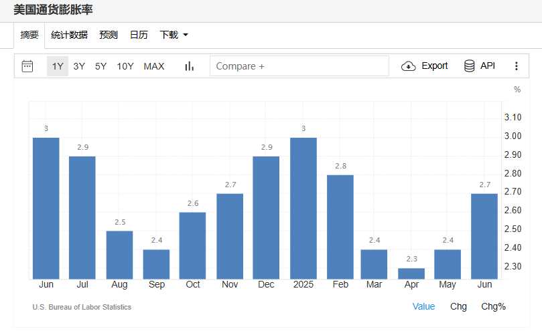542x331 pixels.
Task: Open the calendar date range picker
Action: click(x=27, y=66)
